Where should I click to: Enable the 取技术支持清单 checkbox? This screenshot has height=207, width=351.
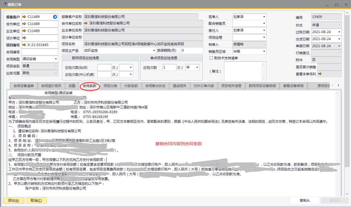(x=211, y=58)
